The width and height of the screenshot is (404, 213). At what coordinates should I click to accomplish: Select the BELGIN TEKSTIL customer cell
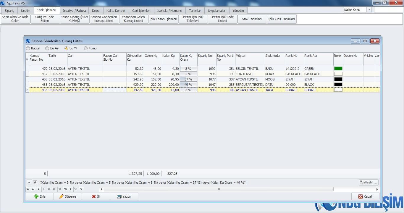250,69
